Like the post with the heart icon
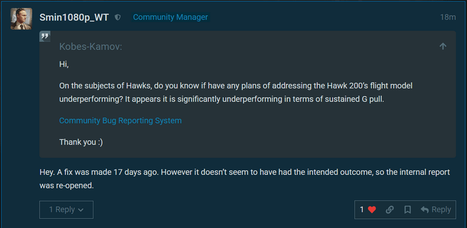Screen dimensions: 467x228 (x=372, y=210)
